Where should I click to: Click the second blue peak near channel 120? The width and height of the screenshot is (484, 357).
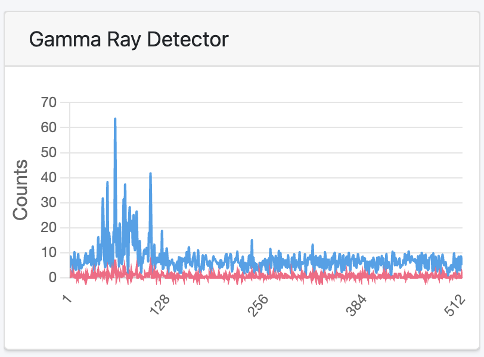click(x=151, y=174)
